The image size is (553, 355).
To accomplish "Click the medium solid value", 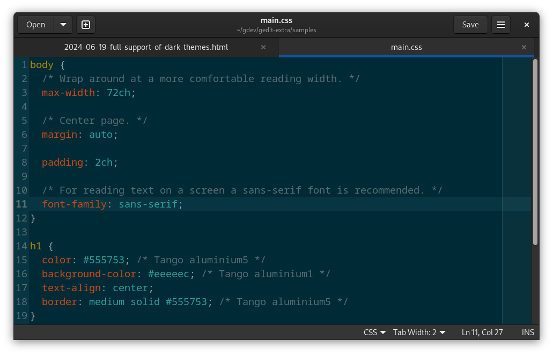I will 124,302.
